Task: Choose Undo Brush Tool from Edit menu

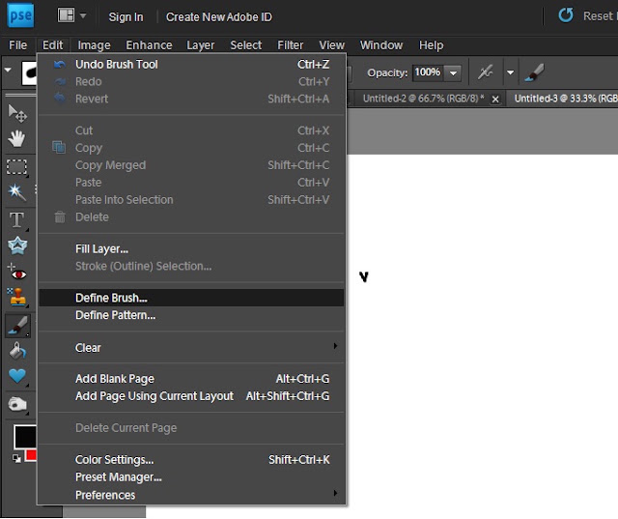Action: coord(191,65)
